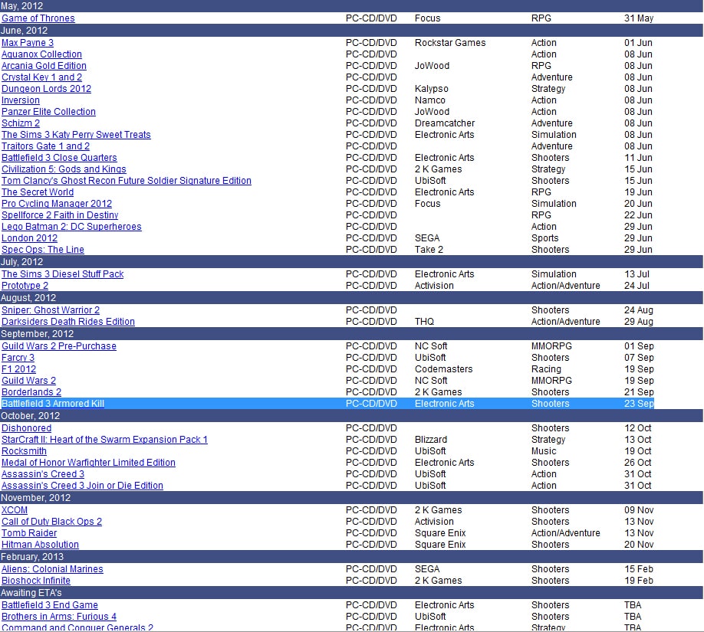Open Brothers in Arms: Furious 4
This screenshot has width=704, height=632.
click(59, 617)
